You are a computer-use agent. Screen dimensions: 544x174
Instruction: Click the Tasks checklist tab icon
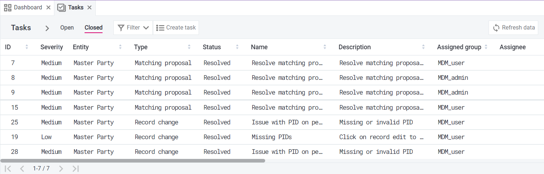tap(62, 8)
